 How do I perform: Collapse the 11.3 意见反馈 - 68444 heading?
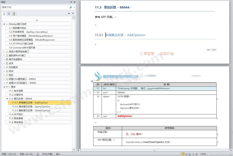tap(7, 99)
